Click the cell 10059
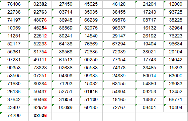This screenshot has width=188, height=121. pos(14,28)
